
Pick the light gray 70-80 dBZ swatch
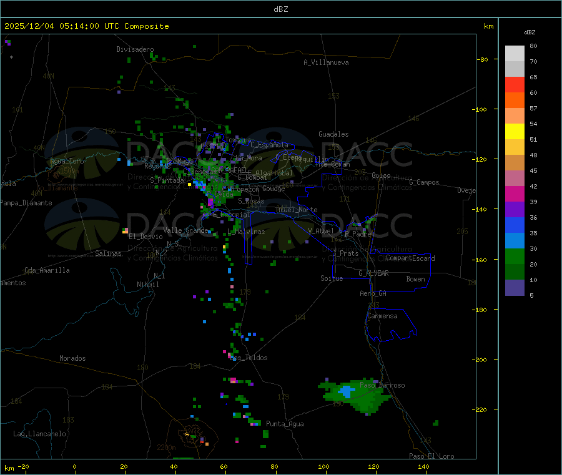515,54
